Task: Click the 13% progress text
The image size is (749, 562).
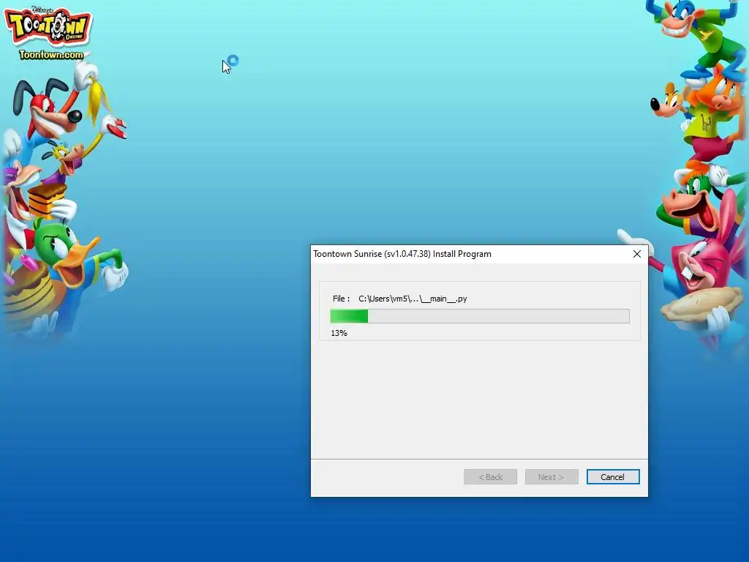Action: pyautogui.click(x=339, y=333)
